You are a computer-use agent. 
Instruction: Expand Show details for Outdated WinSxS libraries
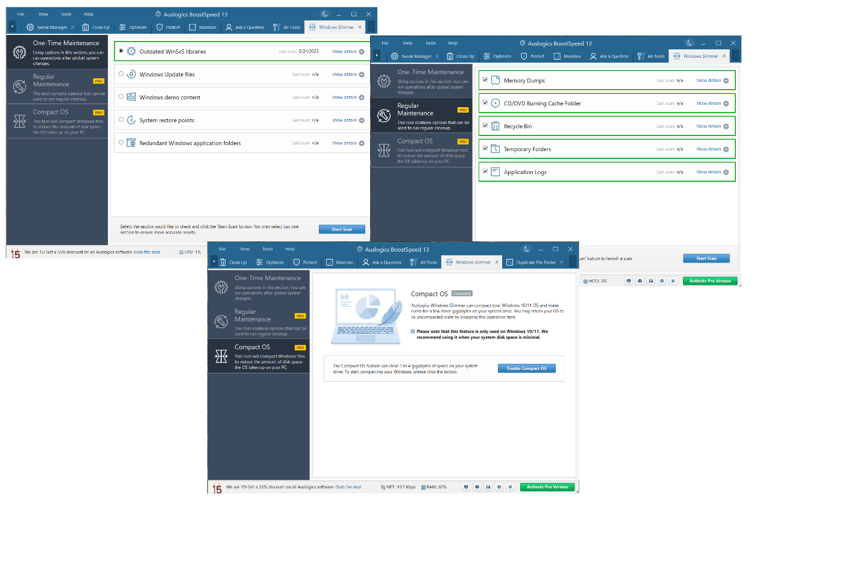click(x=348, y=52)
